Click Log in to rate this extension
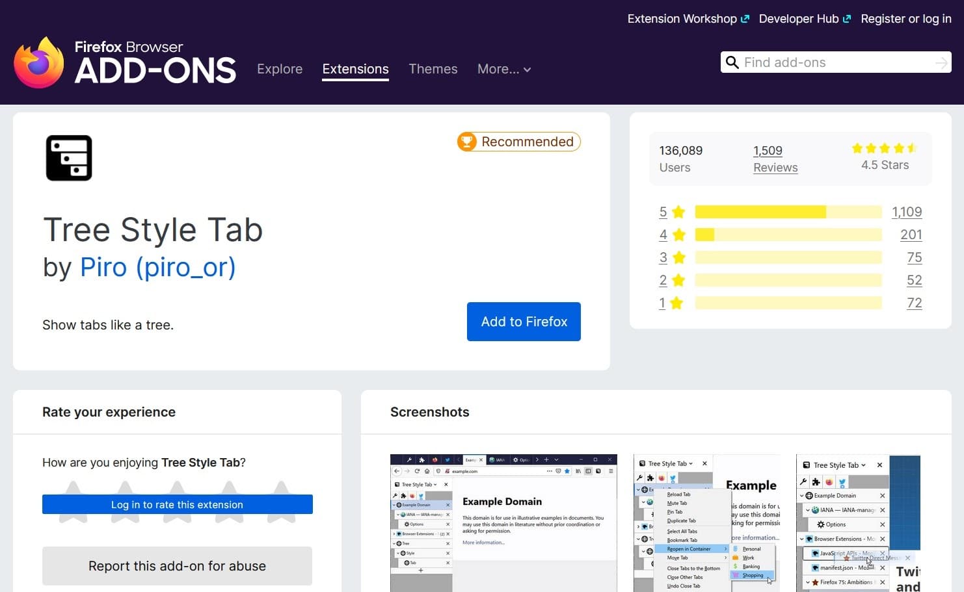Viewport: 964px width, 592px height. tap(177, 504)
